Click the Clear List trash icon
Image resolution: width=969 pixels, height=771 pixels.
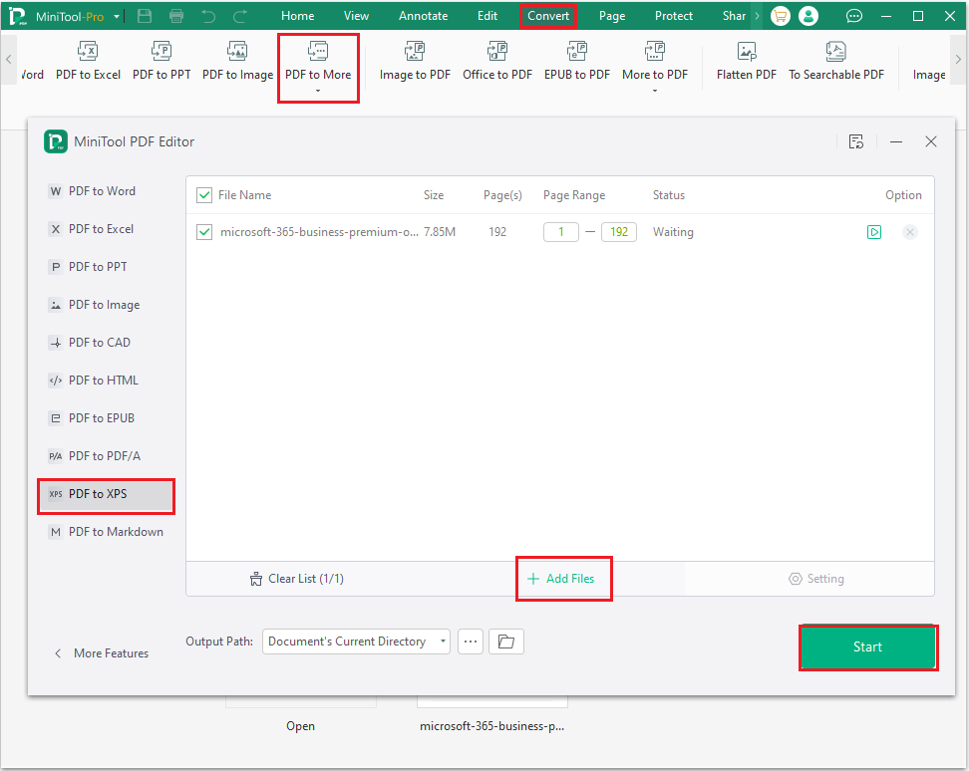(256, 579)
